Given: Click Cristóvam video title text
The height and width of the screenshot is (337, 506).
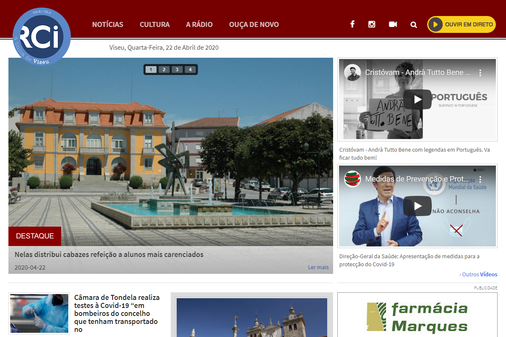Looking at the screenshot, I should [x=417, y=72].
